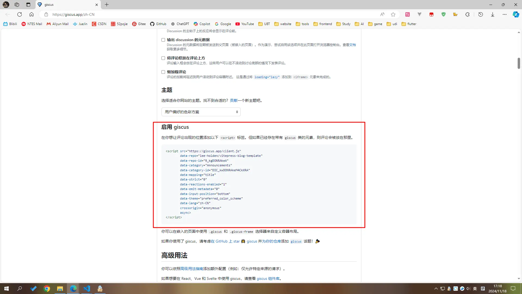Open the Gitee bookmark

139,24
